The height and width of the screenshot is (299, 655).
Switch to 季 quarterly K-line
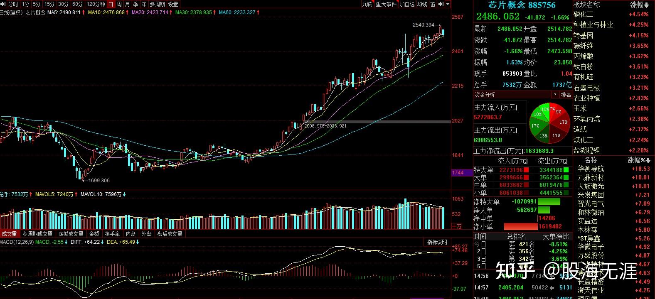click(136, 4)
